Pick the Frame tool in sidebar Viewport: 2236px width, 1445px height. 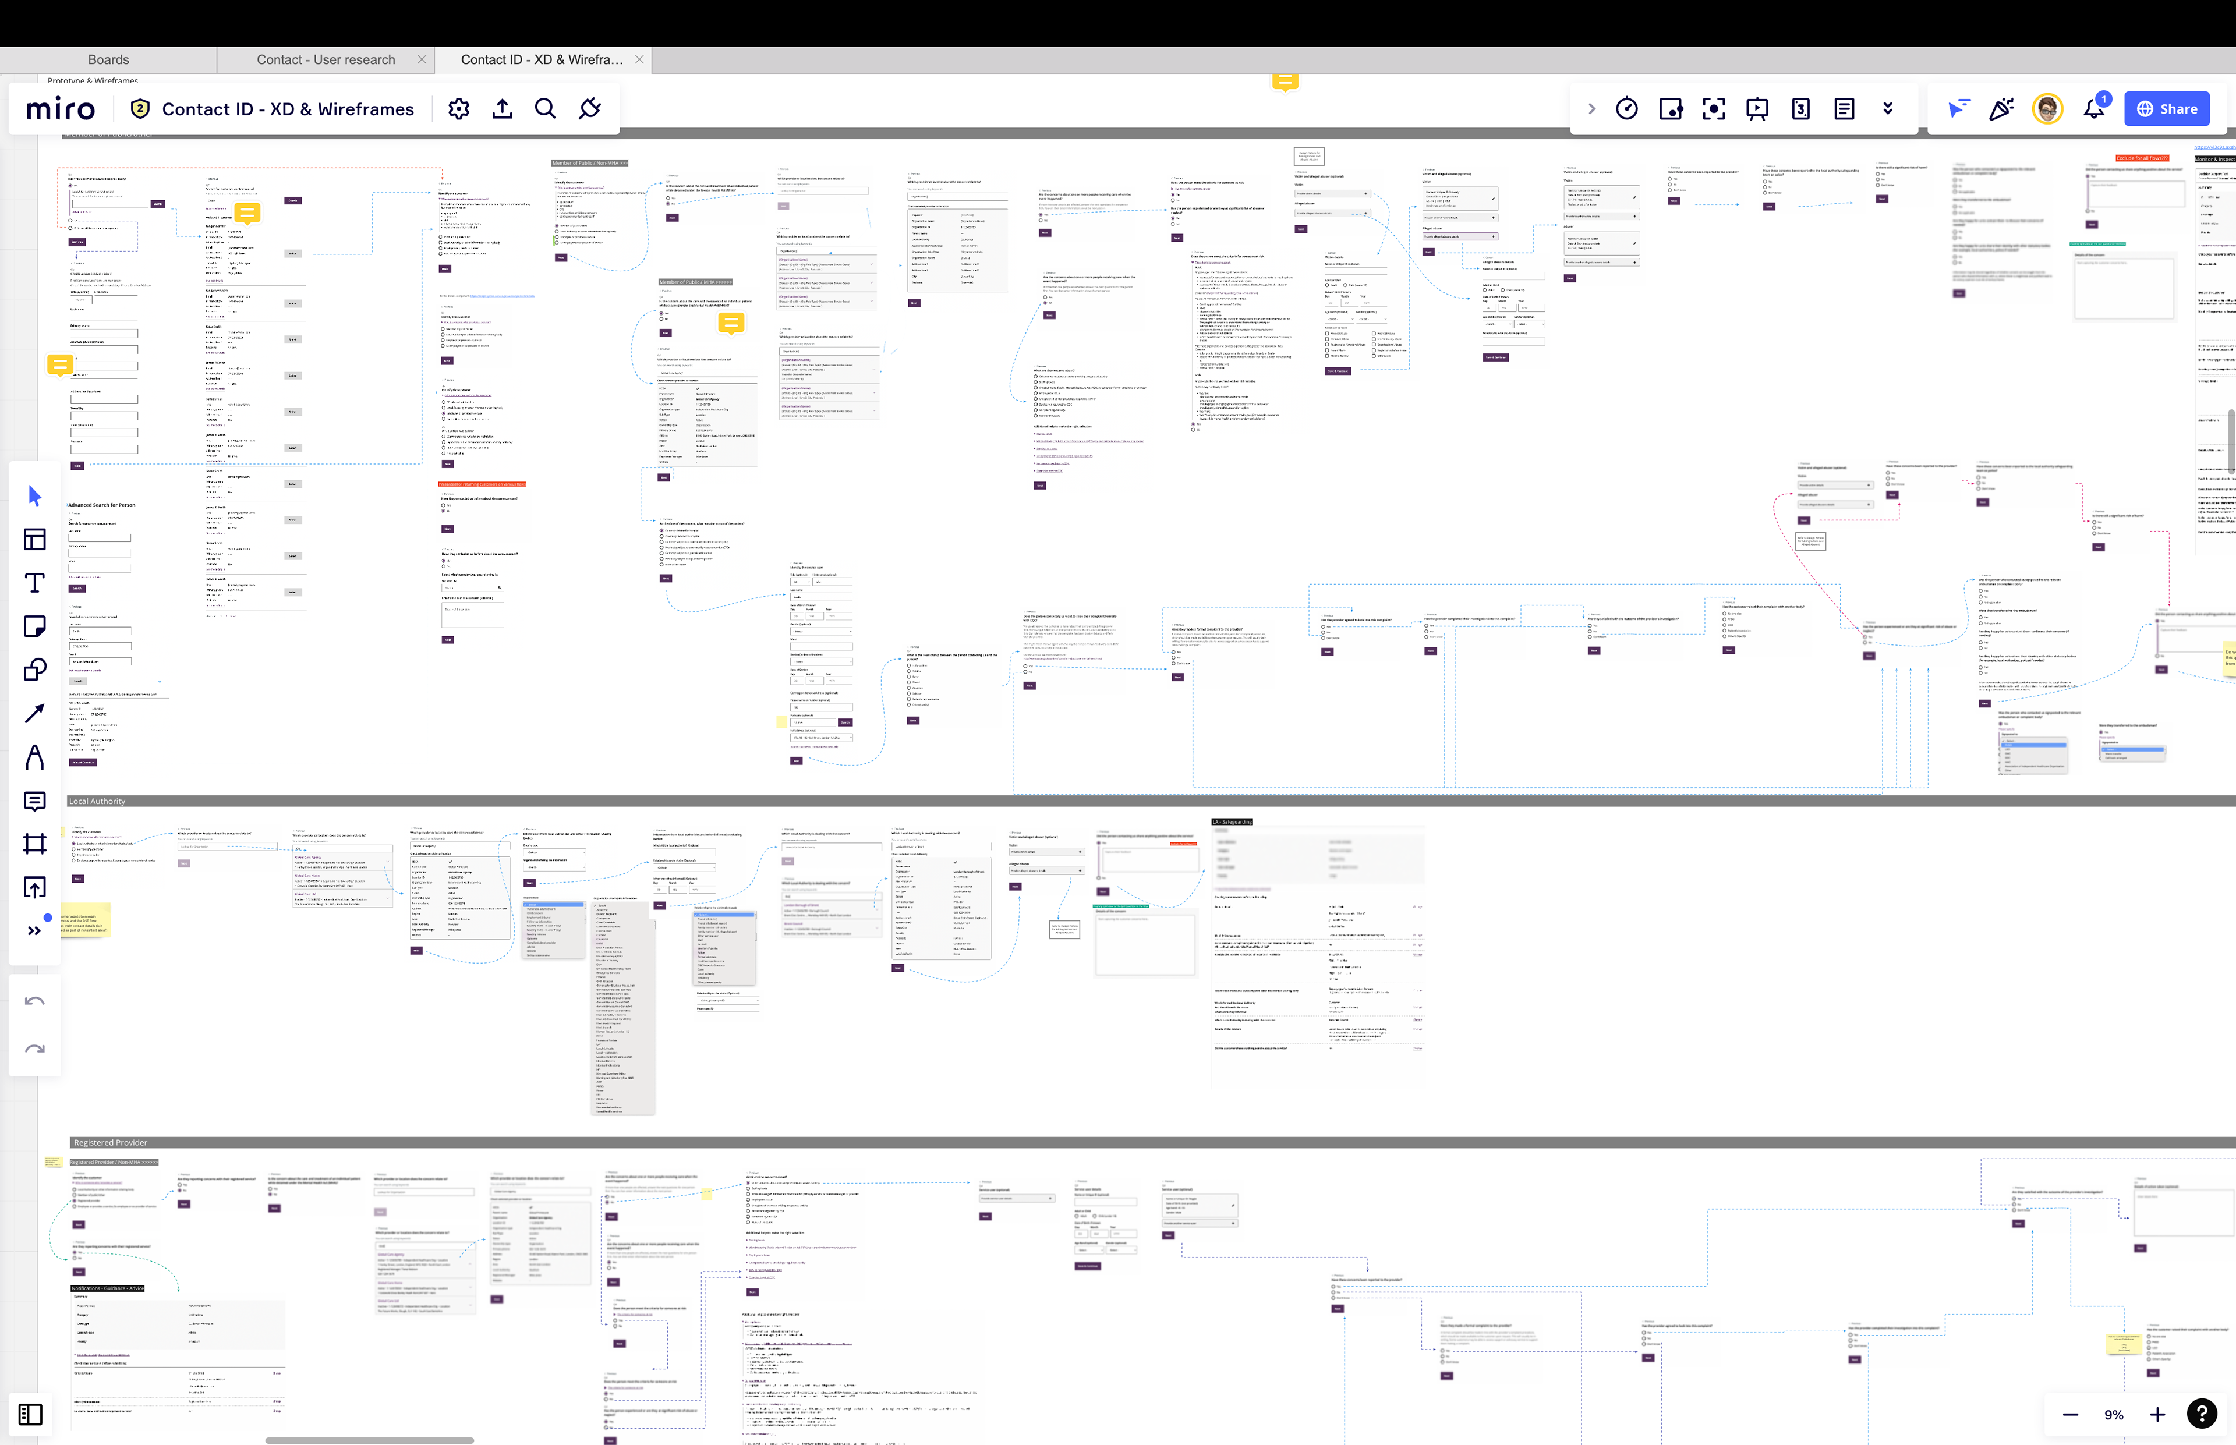[x=35, y=844]
